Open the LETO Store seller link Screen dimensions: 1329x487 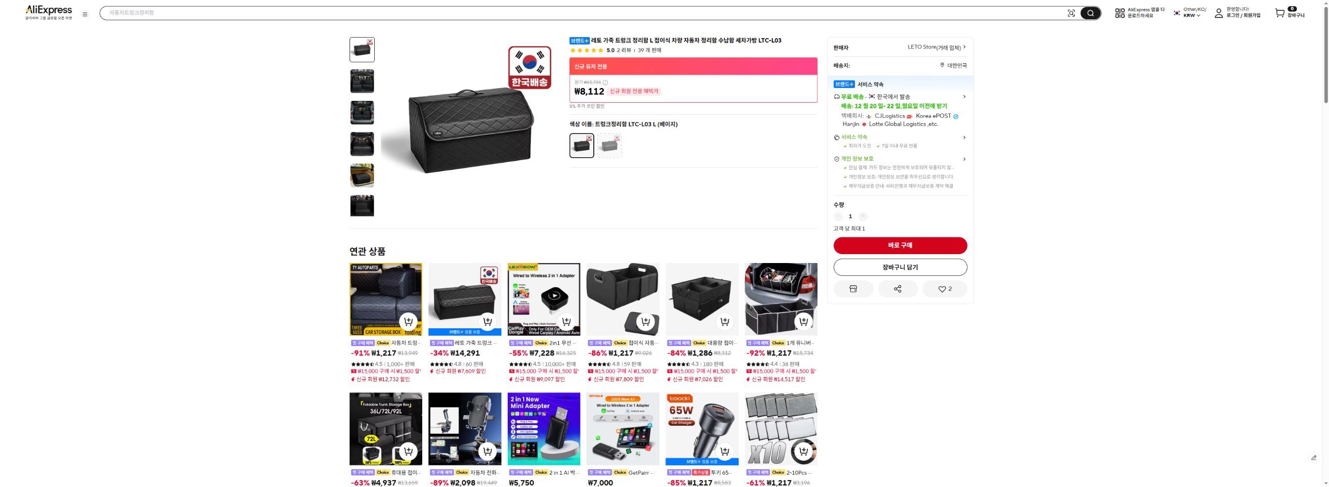coord(936,47)
